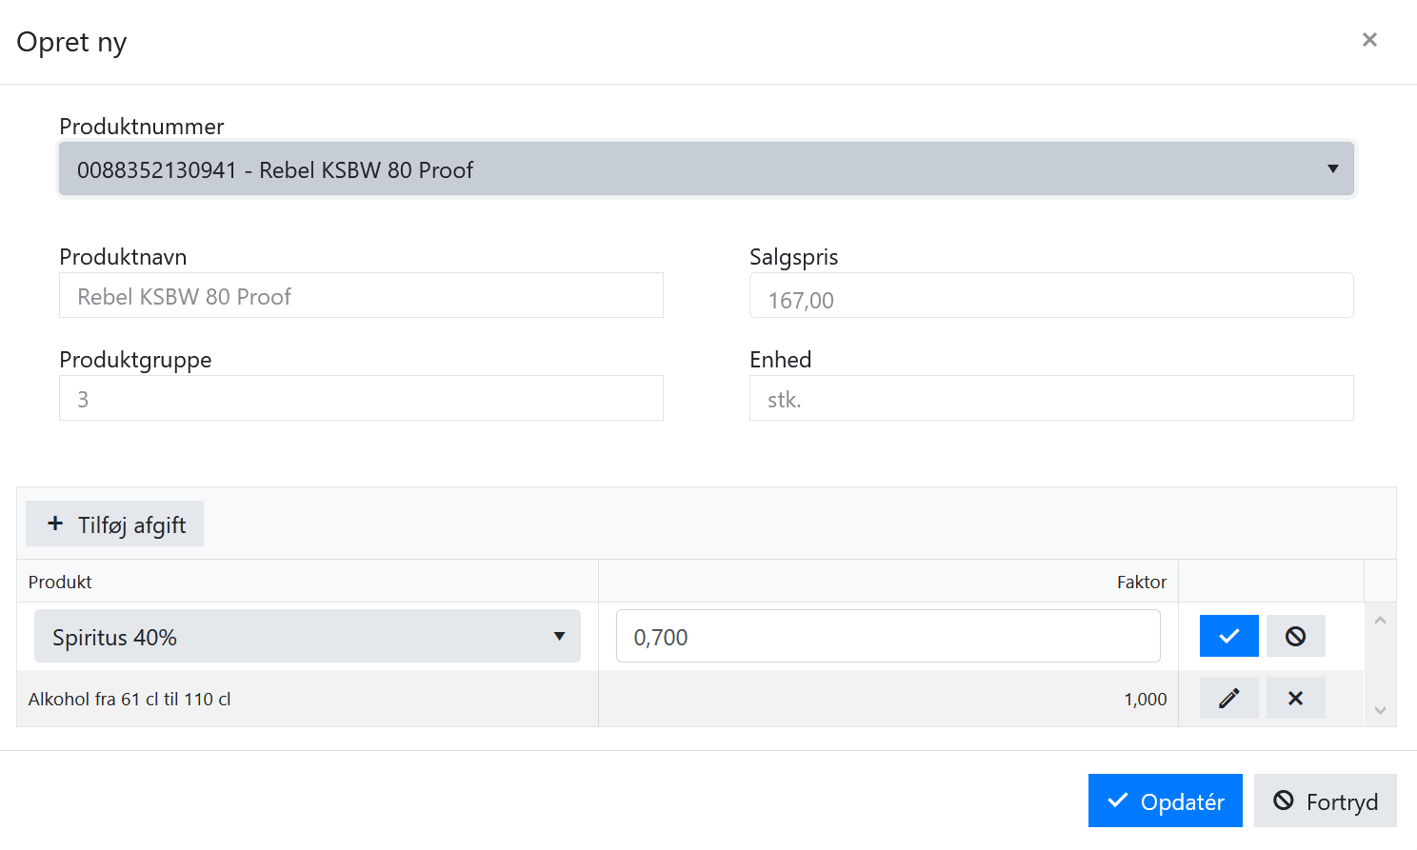Close the Opret ny dialog
This screenshot has width=1417, height=850.
coord(1369,39)
